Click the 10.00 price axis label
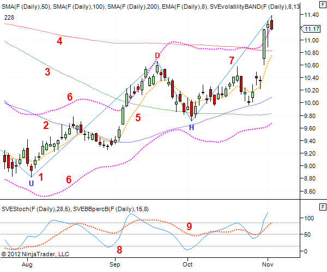Viewport: 327px width, 272px height. (x=312, y=103)
